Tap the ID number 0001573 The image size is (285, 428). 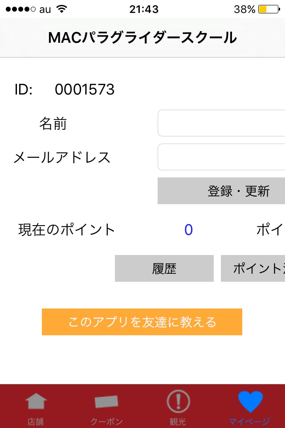(85, 90)
